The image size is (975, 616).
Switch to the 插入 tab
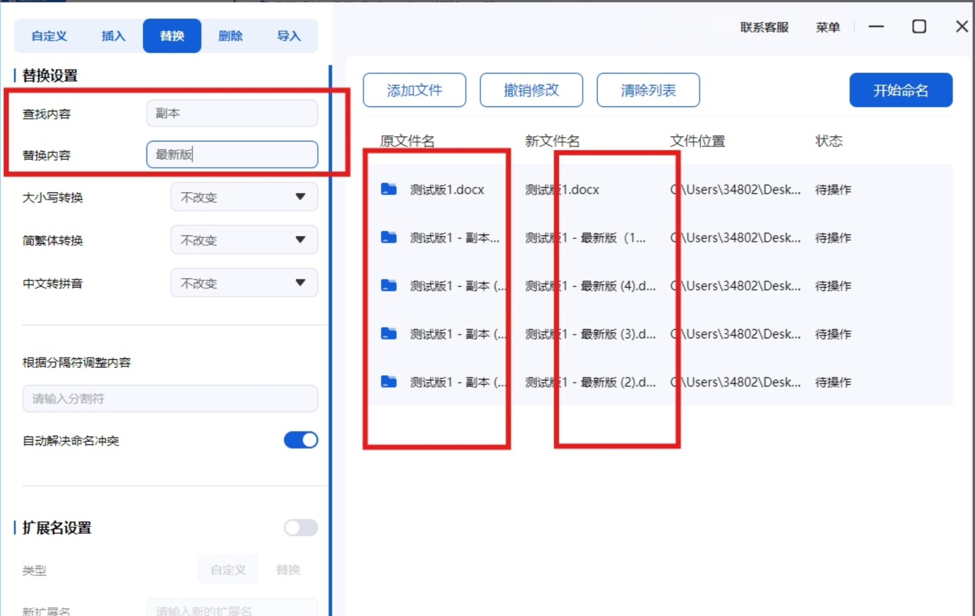(x=113, y=36)
